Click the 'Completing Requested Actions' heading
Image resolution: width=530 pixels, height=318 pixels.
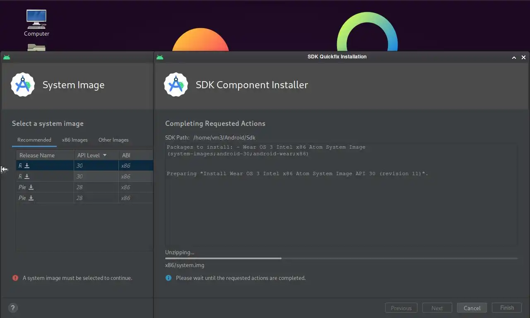215,123
